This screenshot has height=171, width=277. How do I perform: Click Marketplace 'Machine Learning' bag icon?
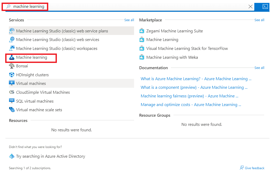[x=142, y=39]
